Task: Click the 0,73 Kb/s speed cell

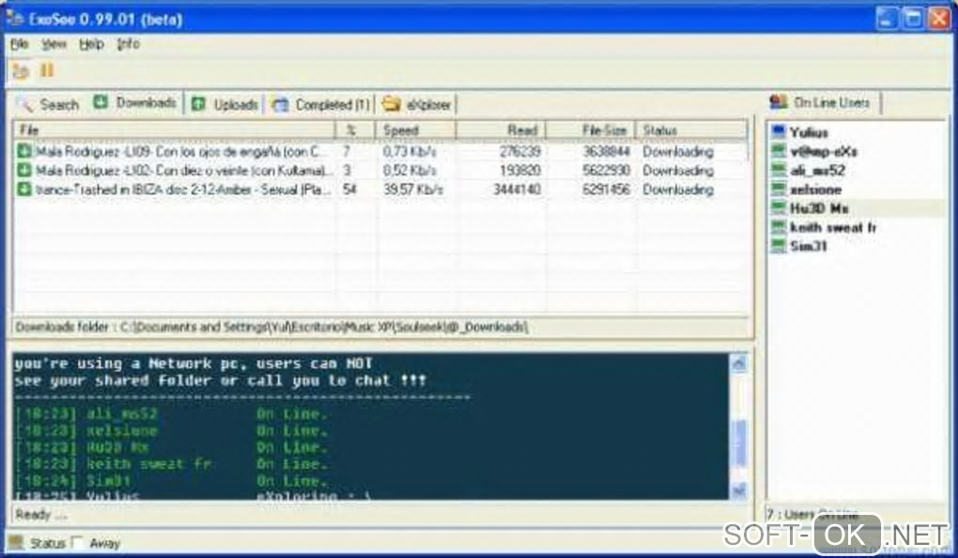Action: 409,151
